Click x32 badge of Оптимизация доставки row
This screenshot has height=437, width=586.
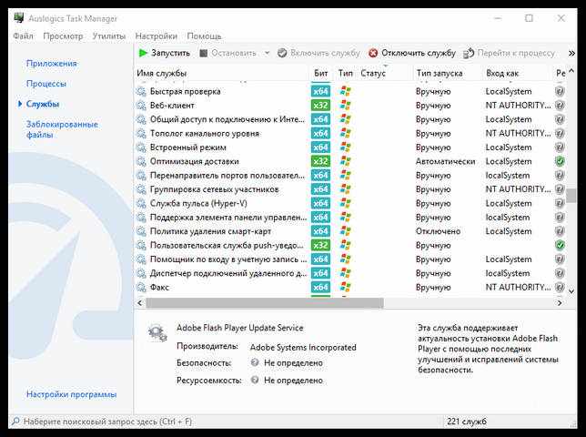point(320,161)
